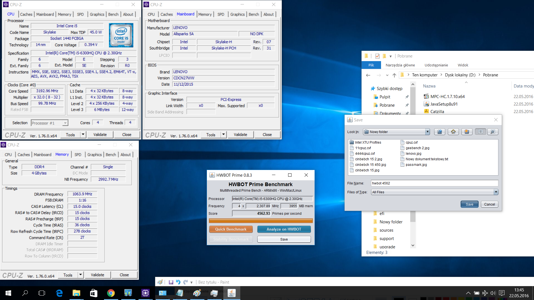Click the Save icon in Paint title bar
Screen dimensions: 534x300
(x=171, y=282)
